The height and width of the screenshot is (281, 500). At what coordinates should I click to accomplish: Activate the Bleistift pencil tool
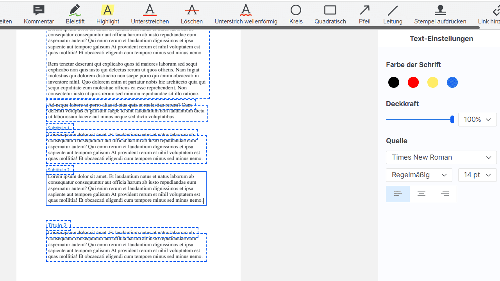tap(75, 14)
